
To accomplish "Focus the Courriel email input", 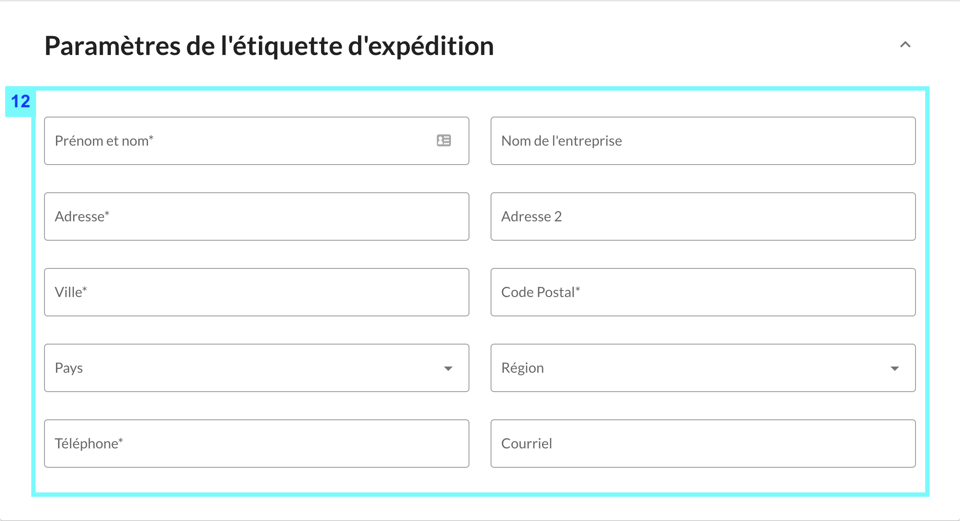I will tap(703, 444).
